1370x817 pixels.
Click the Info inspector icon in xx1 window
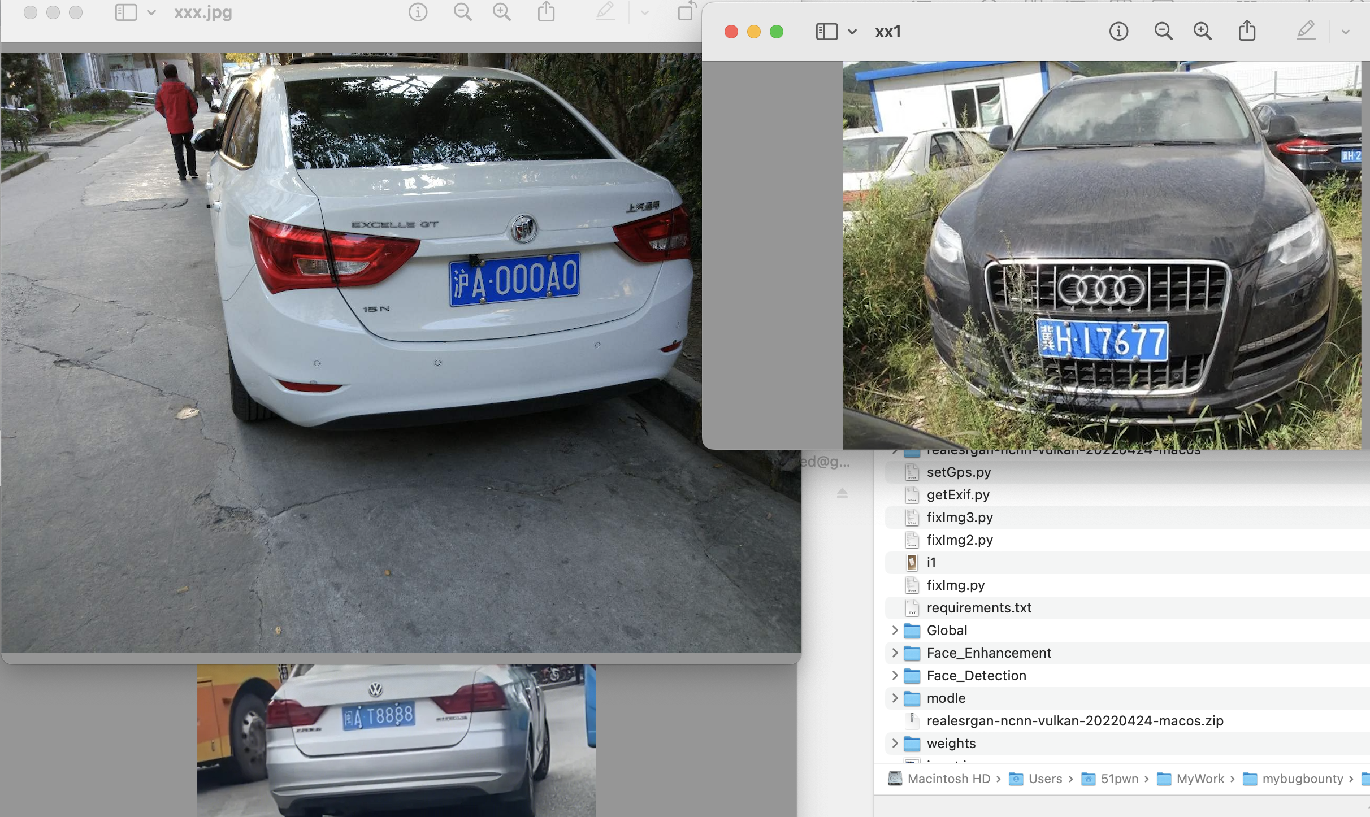1118,31
